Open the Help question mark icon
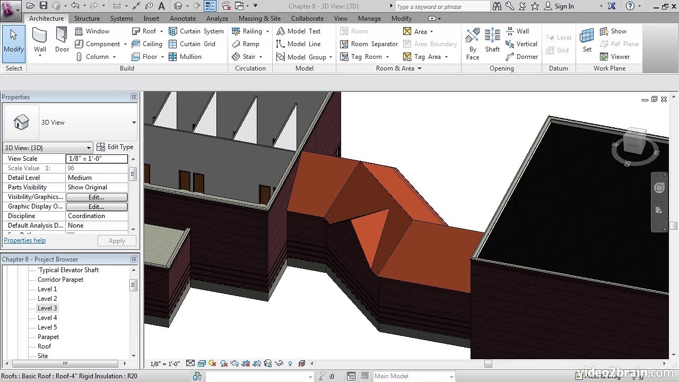This screenshot has height=382, width=679. (630, 6)
